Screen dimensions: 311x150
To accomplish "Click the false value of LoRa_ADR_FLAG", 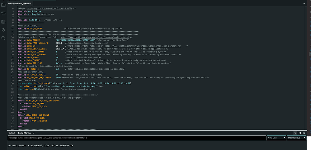I will pos(59,63).
